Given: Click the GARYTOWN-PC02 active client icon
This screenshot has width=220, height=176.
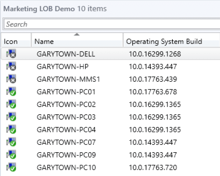Looking at the screenshot, I should pyautogui.click(x=11, y=104).
